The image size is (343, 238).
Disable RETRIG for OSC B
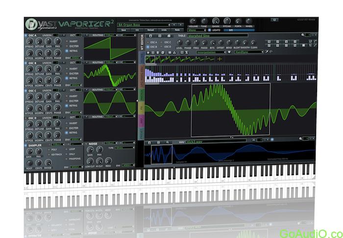67,78
